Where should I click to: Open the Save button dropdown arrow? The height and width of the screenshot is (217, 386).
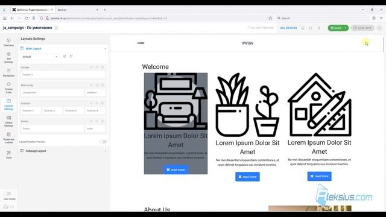(346, 28)
